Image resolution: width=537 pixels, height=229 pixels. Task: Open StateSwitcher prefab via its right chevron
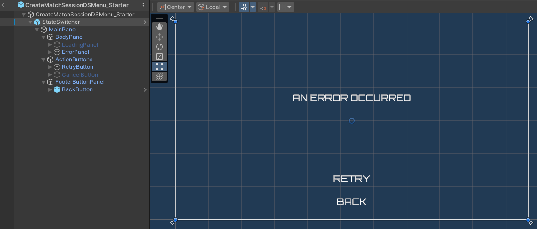pos(145,22)
